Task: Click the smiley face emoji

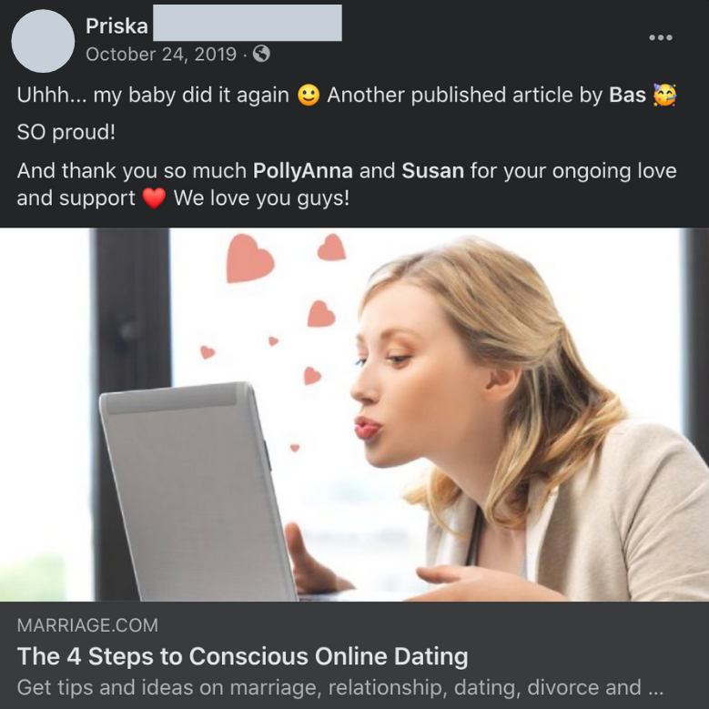Action: (309, 96)
